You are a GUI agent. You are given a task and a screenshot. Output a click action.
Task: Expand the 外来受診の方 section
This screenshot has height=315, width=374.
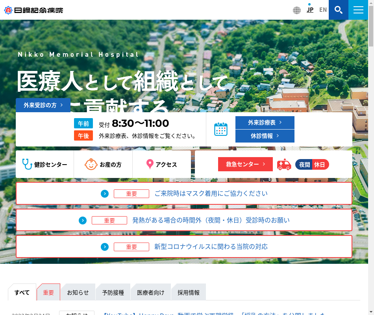[x=43, y=105]
